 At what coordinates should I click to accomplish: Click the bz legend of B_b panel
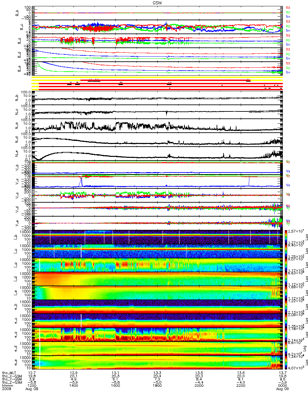click(288, 7)
